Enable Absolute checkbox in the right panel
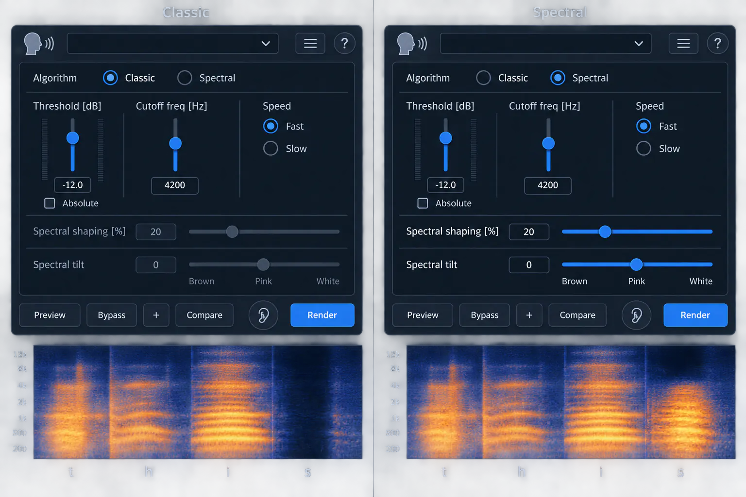This screenshot has width=746, height=497. (423, 203)
